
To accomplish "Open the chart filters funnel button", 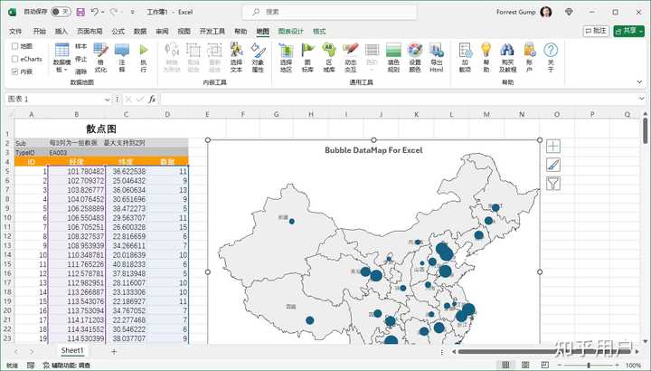I will pyautogui.click(x=553, y=183).
